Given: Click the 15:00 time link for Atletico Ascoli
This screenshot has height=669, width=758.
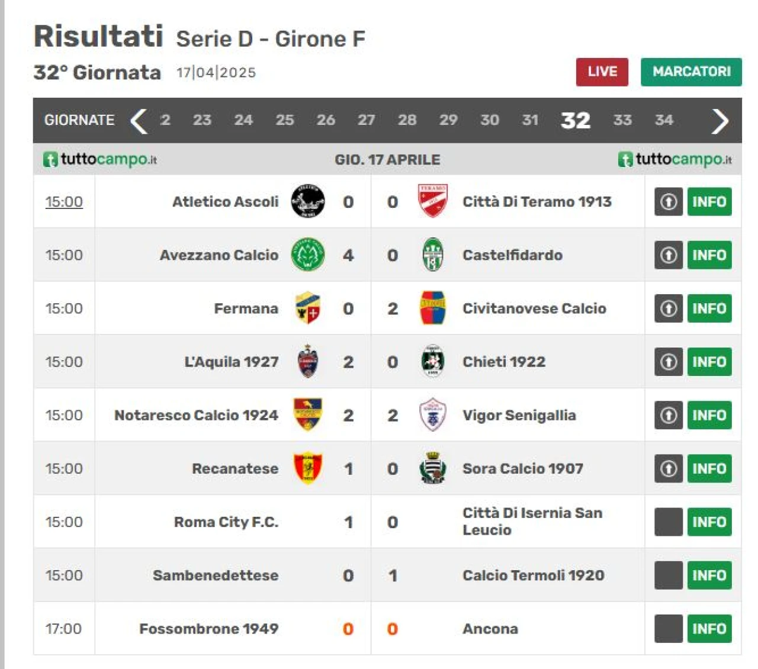Looking at the screenshot, I should 64,202.
